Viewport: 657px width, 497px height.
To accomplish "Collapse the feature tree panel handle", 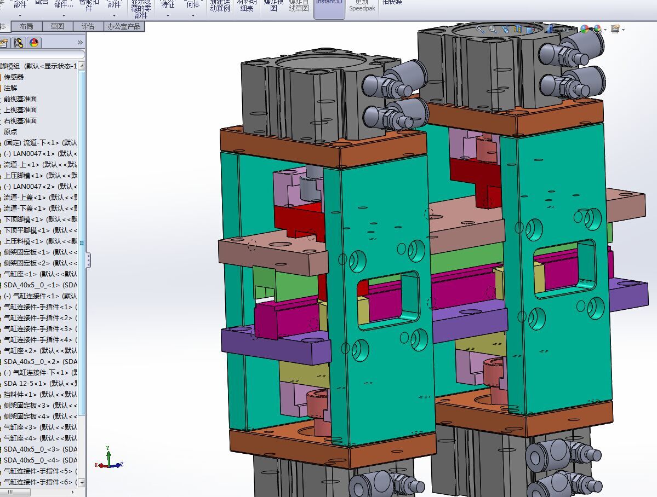I will [x=88, y=261].
